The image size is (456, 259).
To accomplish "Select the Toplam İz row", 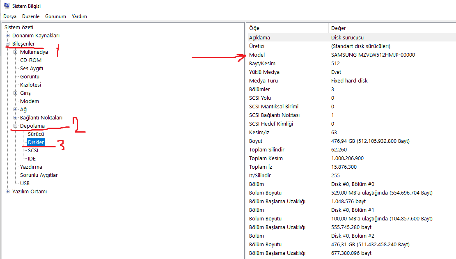I will click(x=351, y=167).
